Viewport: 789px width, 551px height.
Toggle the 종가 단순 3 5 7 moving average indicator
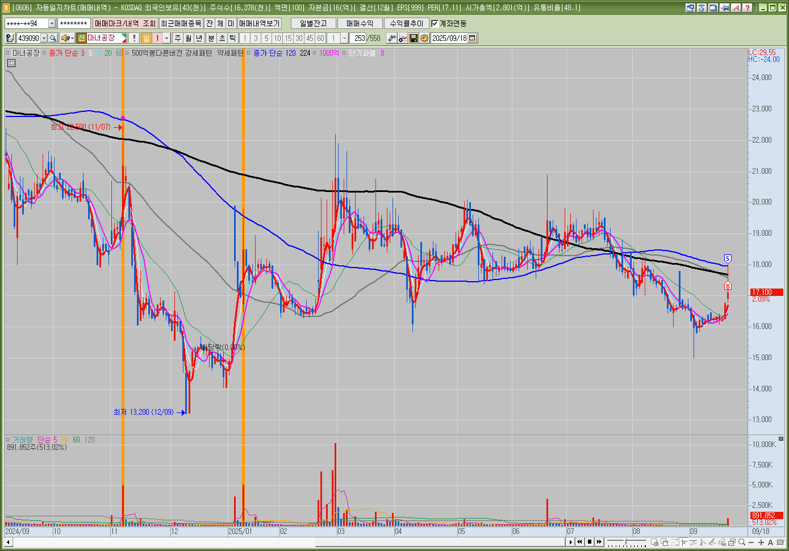[x=45, y=53]
